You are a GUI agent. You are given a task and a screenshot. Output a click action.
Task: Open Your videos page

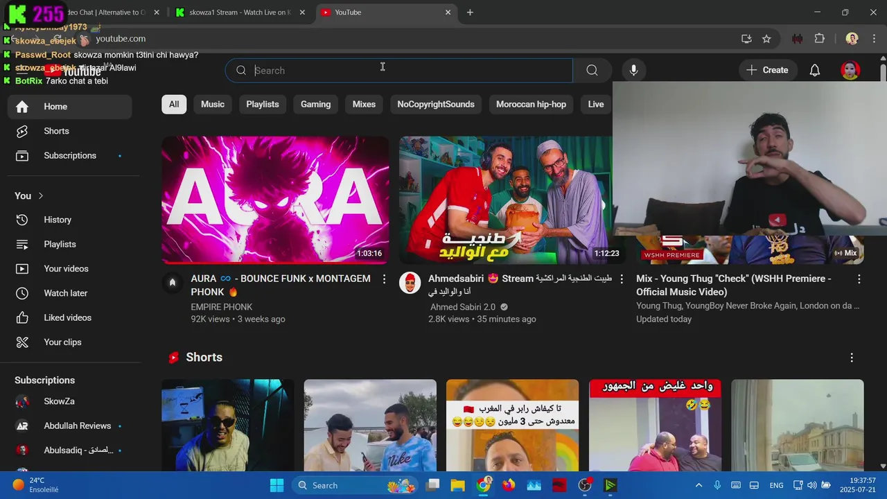[x=69, y=269]
